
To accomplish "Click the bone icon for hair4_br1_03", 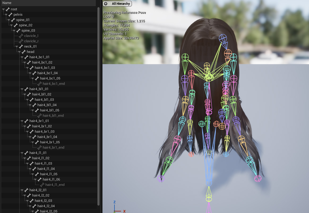I will (32, 131).
